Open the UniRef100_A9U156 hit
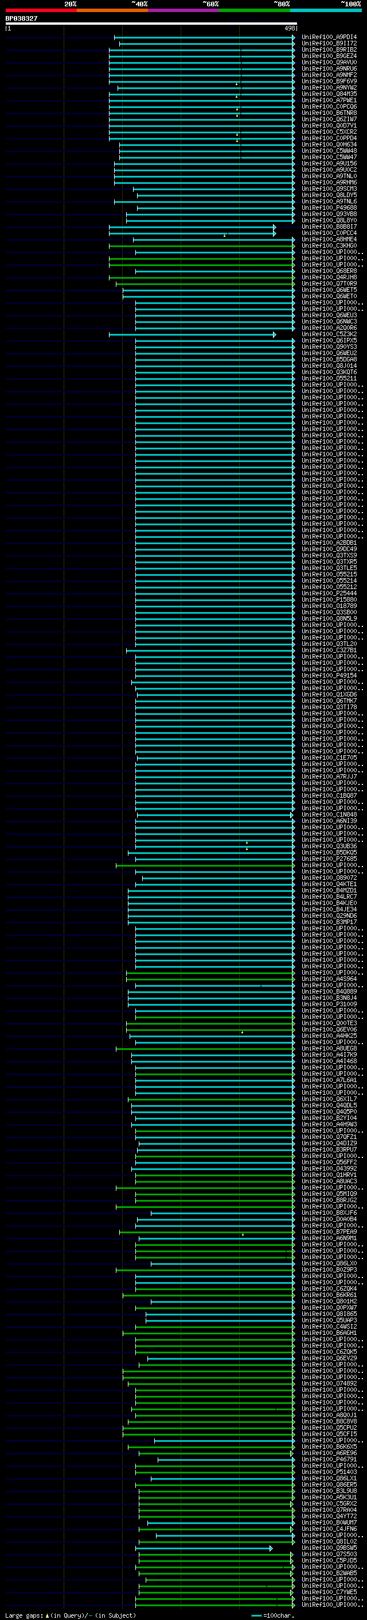Screen dimensions: 367x1620 (329, 164)
